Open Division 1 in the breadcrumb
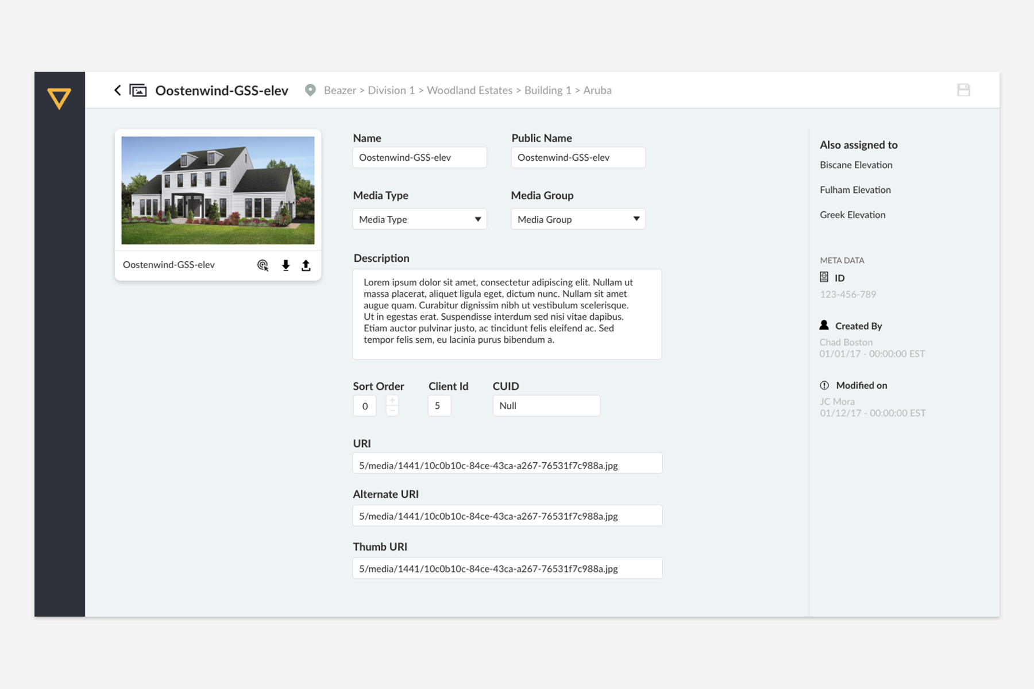This screenshot has width=1034, height=689. (391, 90)
